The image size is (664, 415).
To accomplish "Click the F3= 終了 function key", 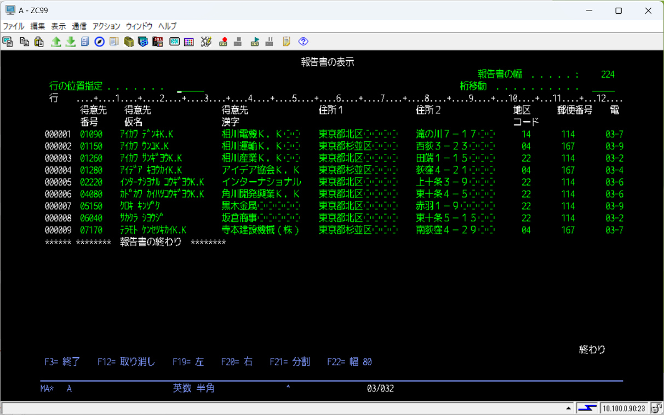I will 62,362.
